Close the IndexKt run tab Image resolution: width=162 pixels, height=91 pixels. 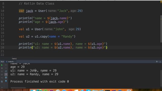click(x=15, y=62)
